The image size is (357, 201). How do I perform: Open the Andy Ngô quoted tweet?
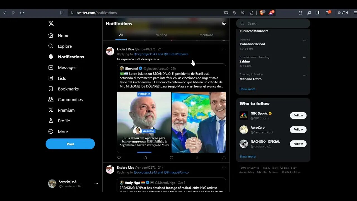[x=171, y=185]
